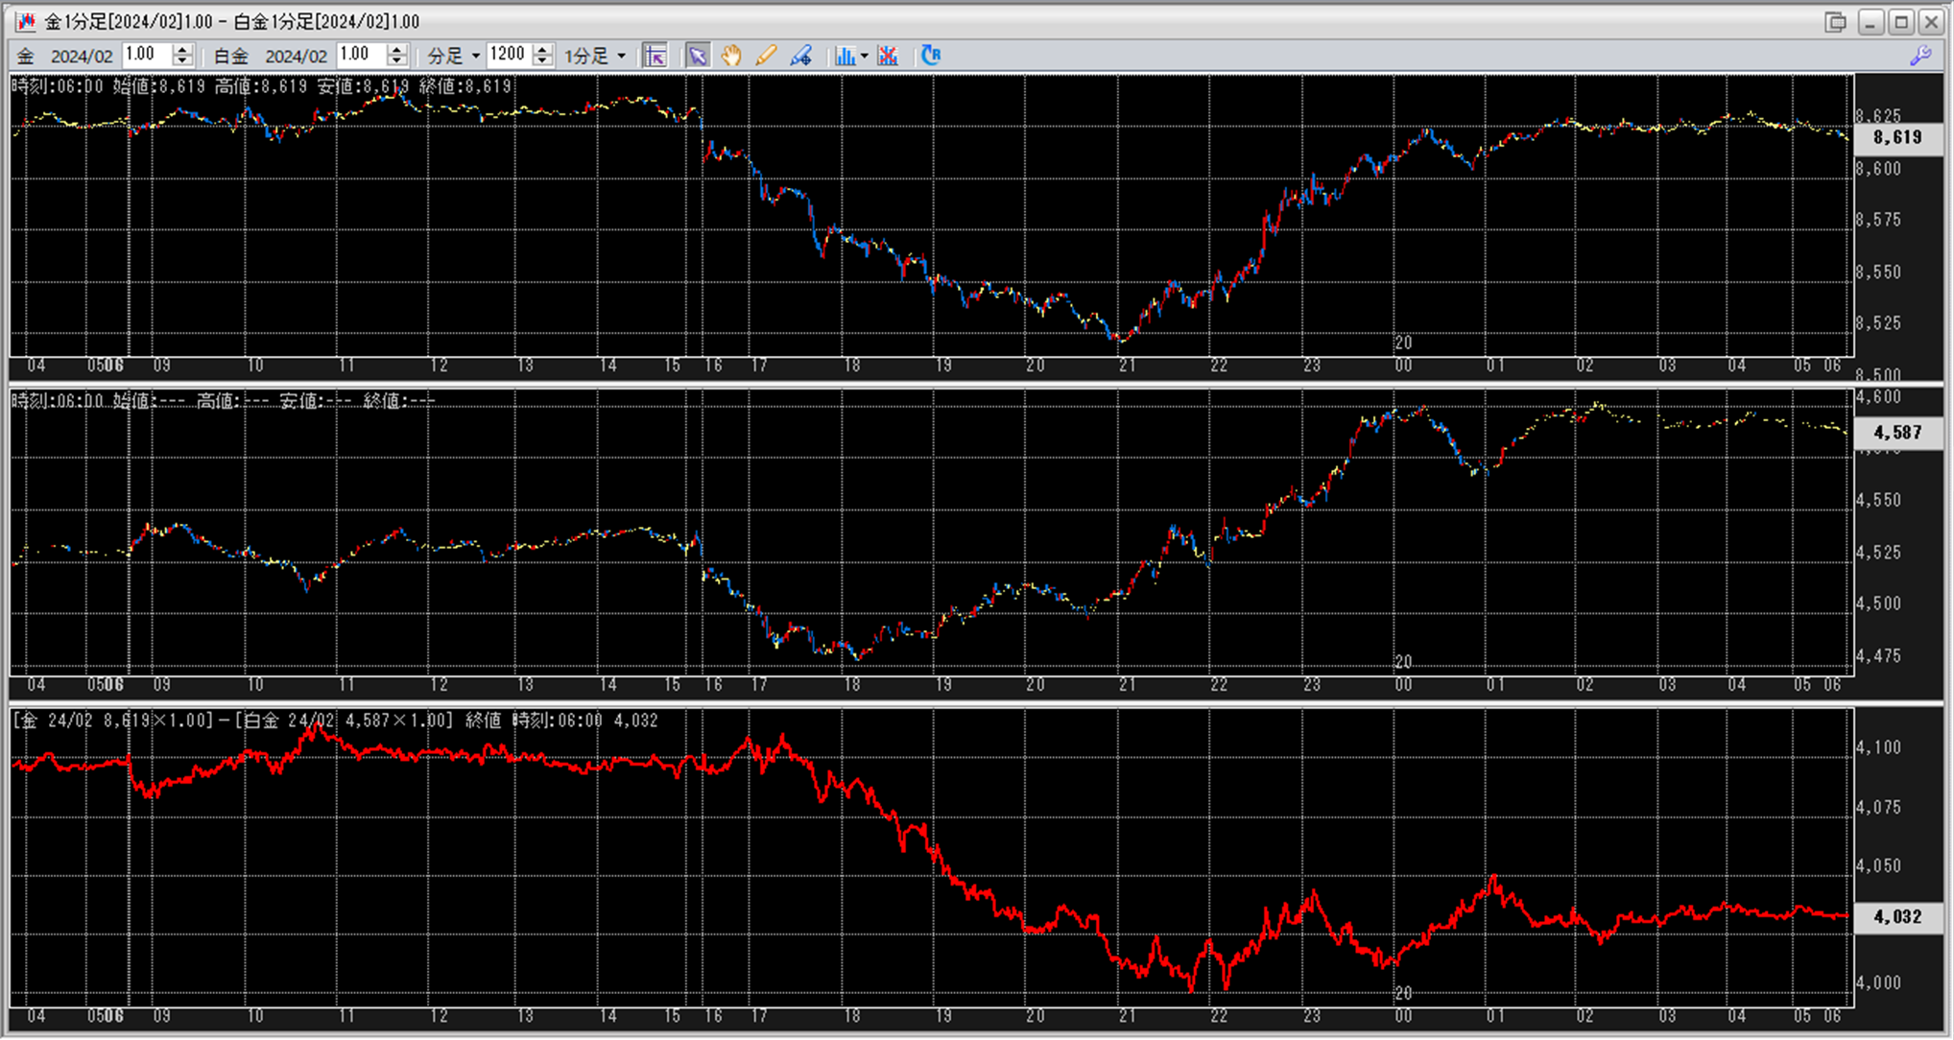Click the restore-down window icon in title bar

(x=1835, y=21)
